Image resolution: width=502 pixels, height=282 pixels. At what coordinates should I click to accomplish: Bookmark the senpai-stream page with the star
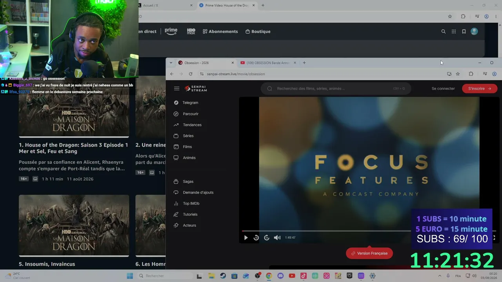point(458,74)
